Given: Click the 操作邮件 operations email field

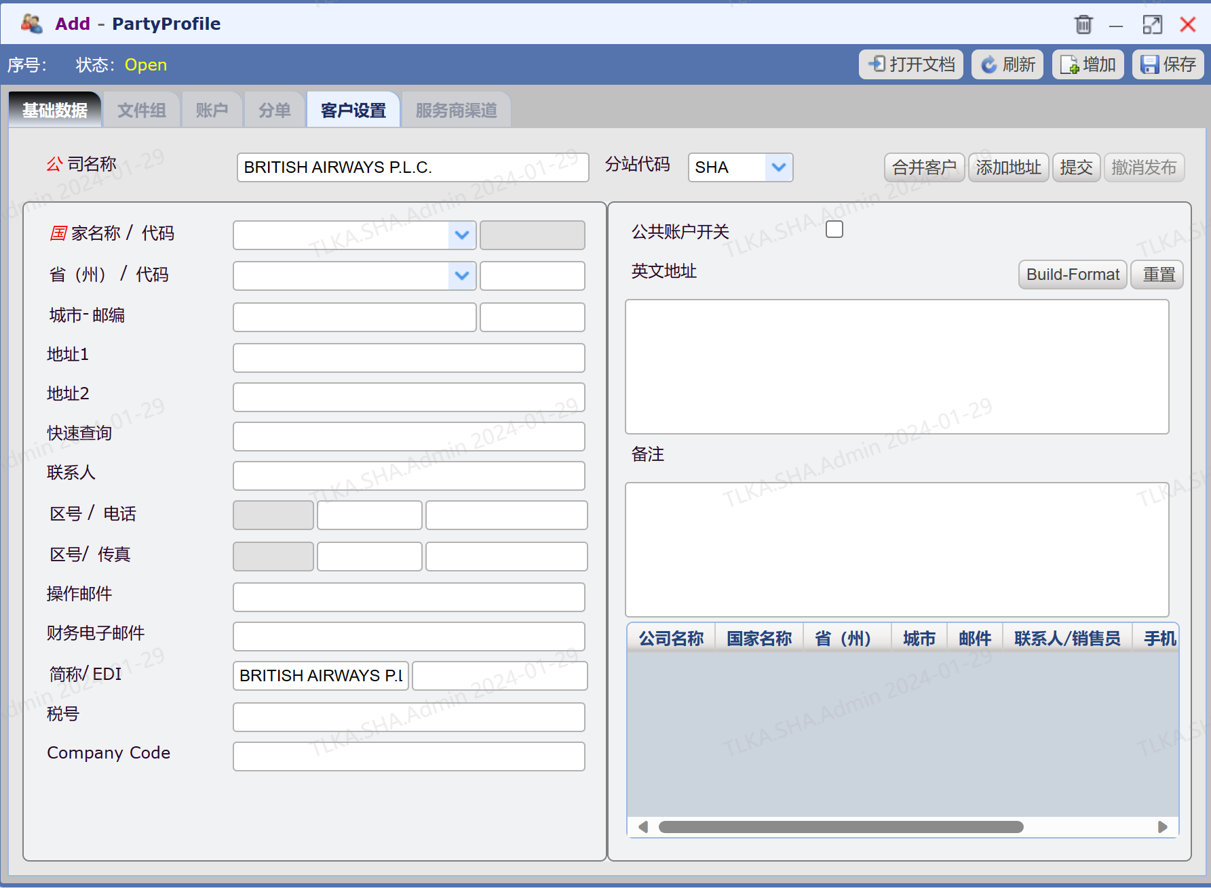Looking at the screenshot, I should 409,597.
